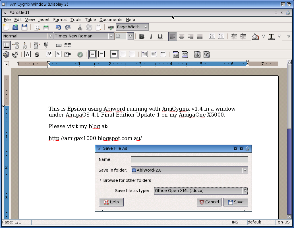Viewport: 294px width, 228px height.
Task: Click the vertical scrollbar thumb
Action: click(x=289, y=96)
